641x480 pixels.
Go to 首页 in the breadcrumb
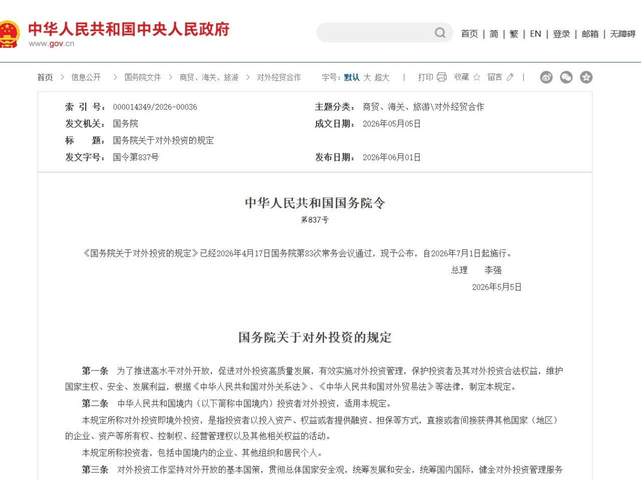(x=45, y=77)
